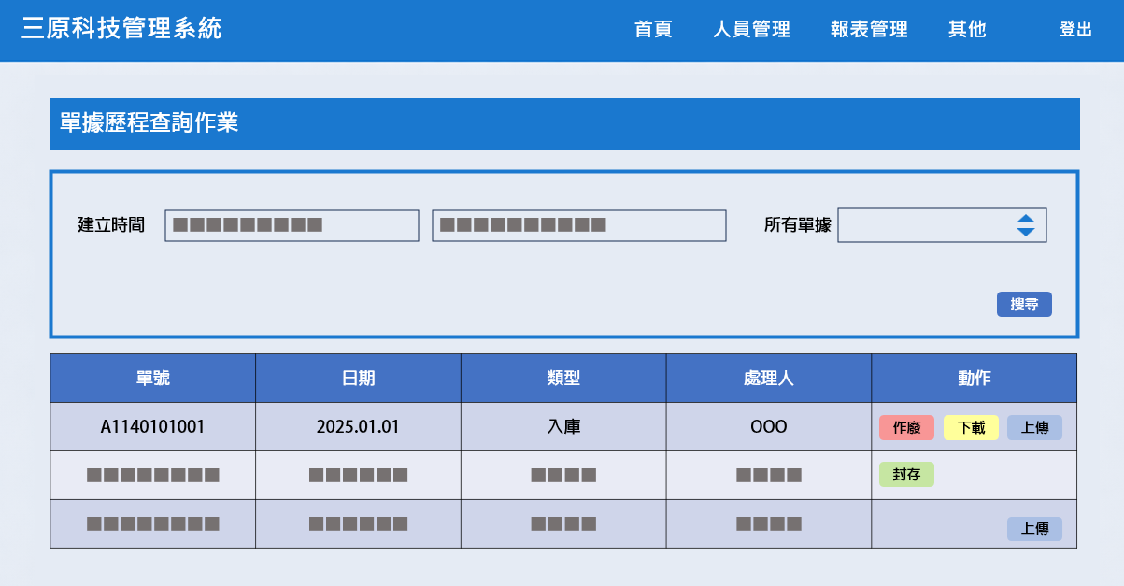
Task: Click the 封存 archive button
Action: coord(905,474)
